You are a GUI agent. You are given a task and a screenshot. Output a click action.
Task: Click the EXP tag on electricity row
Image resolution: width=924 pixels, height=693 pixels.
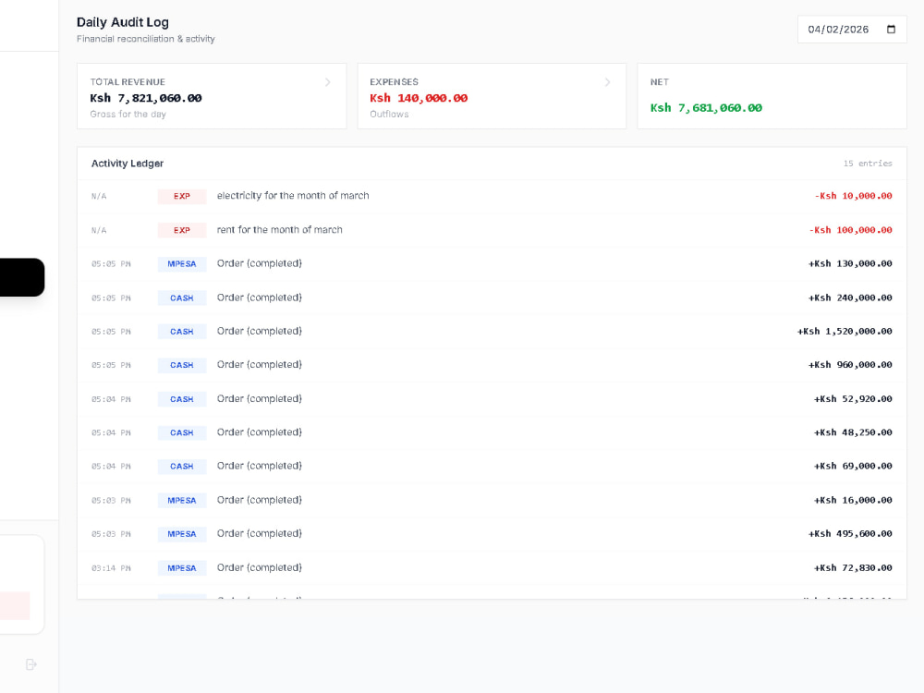coord(182,196)
